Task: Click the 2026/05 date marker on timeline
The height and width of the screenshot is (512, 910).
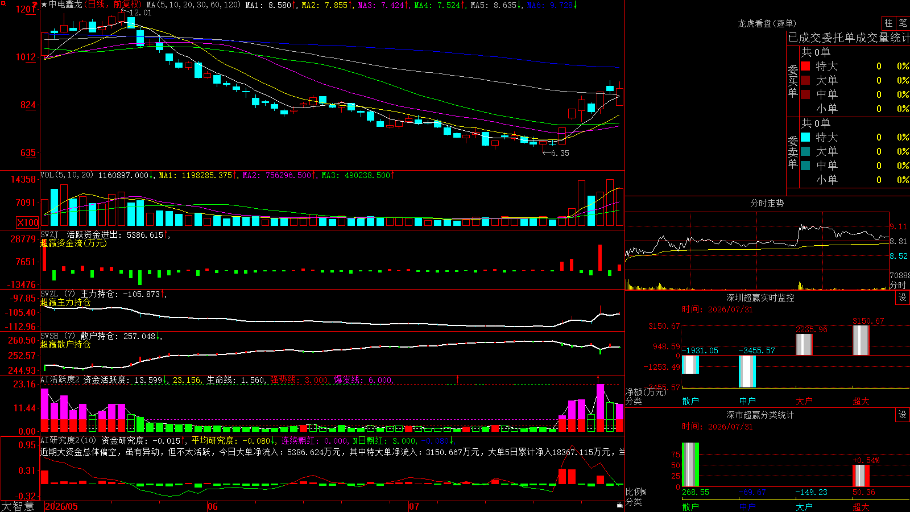Action: coord(61,506)
